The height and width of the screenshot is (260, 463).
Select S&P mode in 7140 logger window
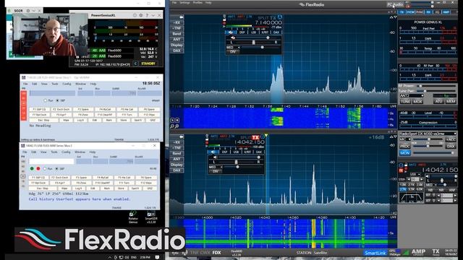tap(58, 100)
